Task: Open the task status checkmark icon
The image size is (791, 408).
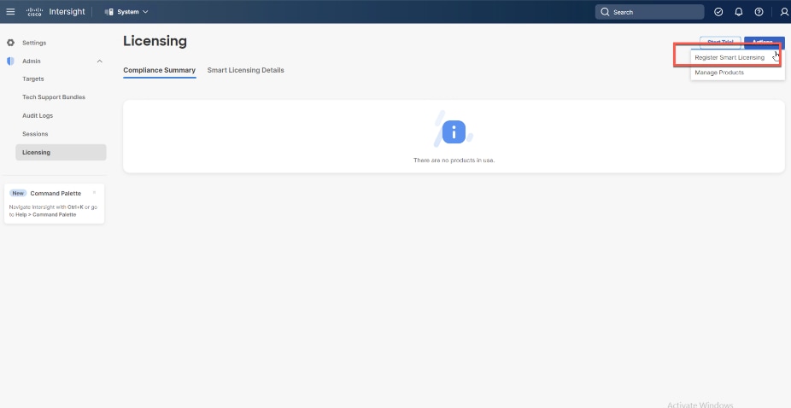Action: (x=719, y=12)
